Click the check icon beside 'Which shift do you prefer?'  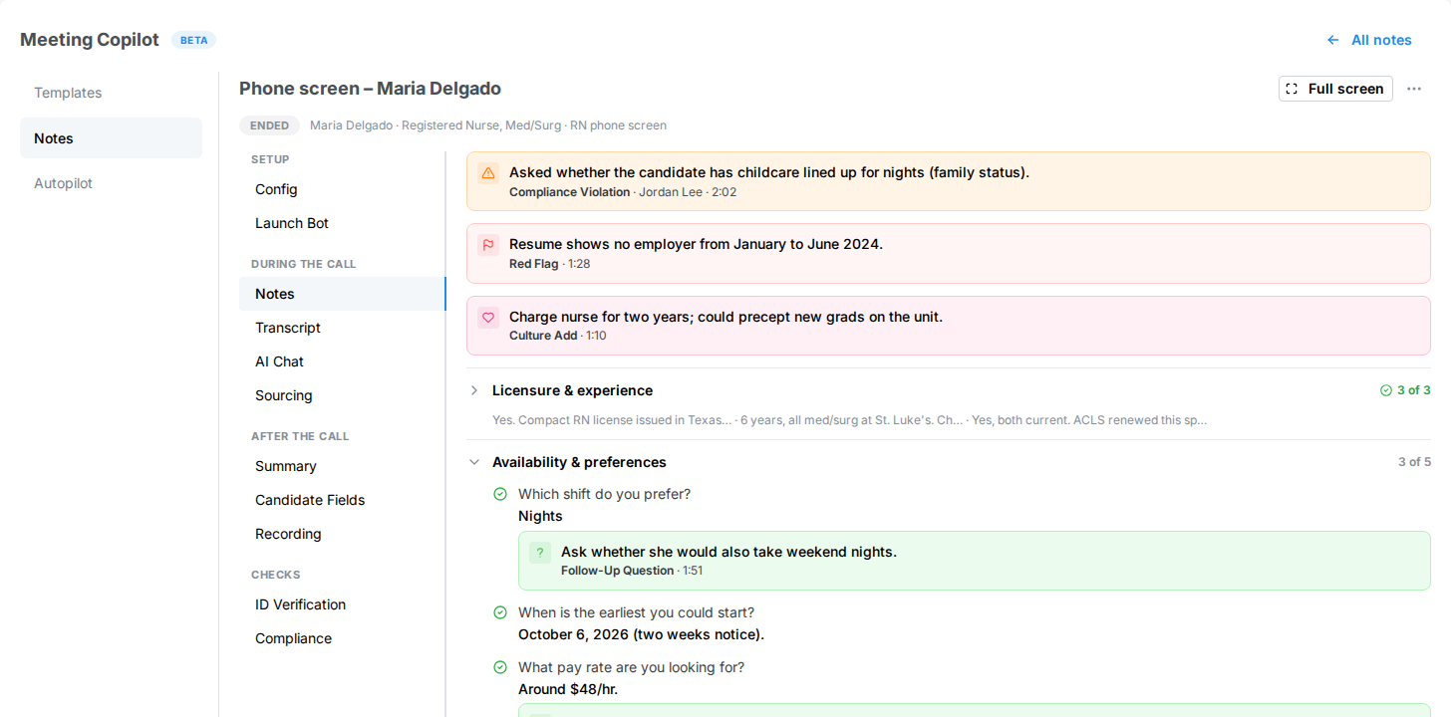[x=500, y=494]
